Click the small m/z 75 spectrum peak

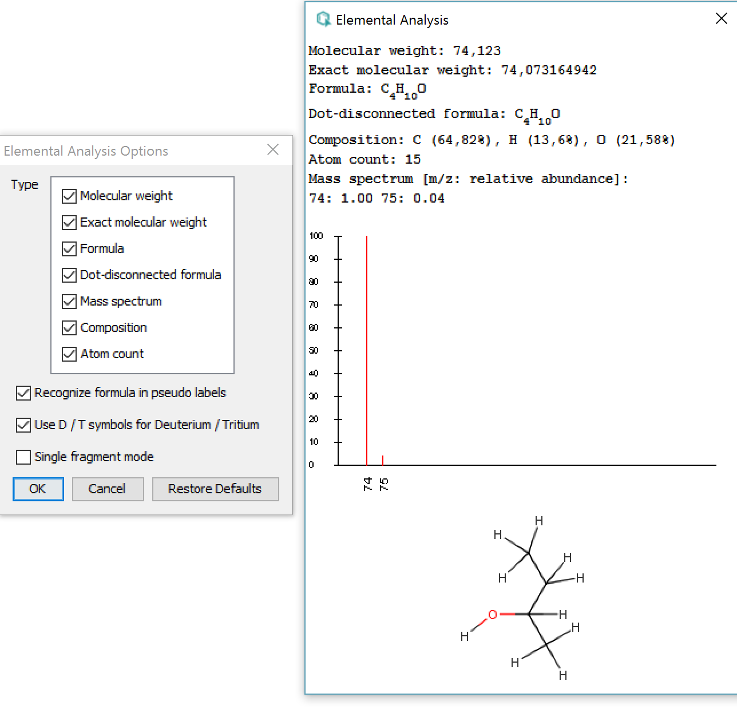[x=383, y=460]
